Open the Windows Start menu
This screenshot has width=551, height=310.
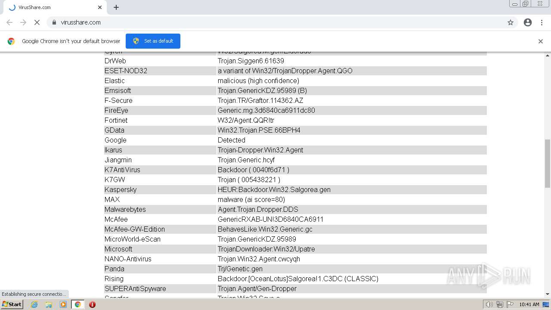pyautogui.click(x=12, y=304)
